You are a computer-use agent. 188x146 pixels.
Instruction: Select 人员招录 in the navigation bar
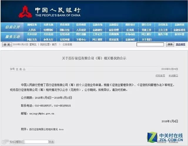[x=81, y=30]
